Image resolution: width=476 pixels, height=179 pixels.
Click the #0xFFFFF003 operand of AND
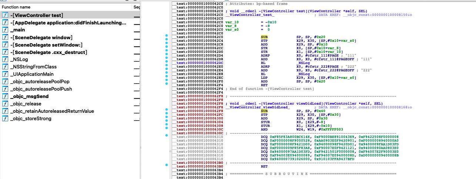pyautogui.click(x=331, y=129)
